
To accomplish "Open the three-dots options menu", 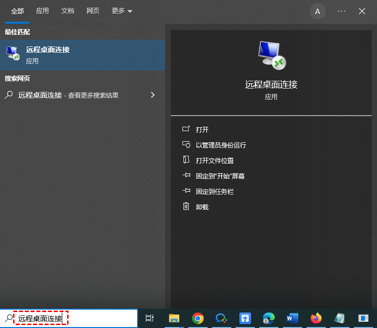I will 342,11.
